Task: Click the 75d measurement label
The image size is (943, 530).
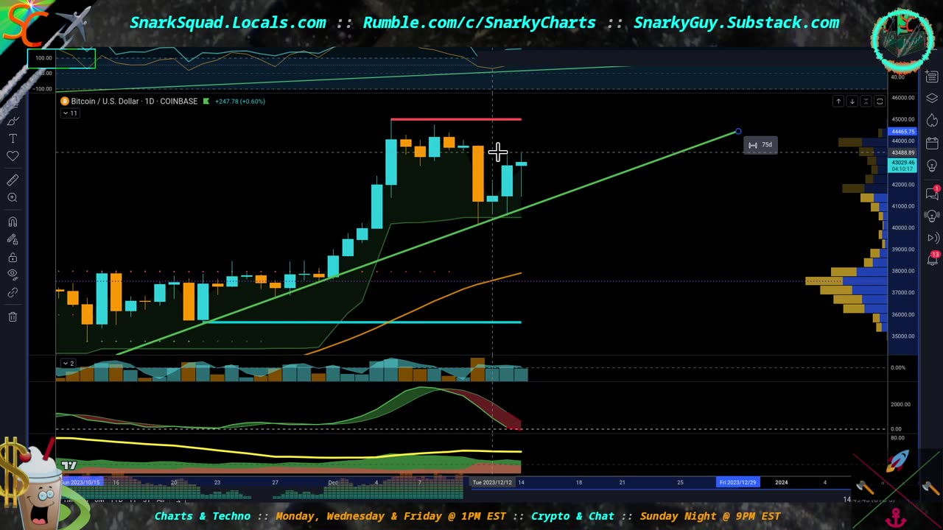Action: pyautogui.click(x=760, y=145)
